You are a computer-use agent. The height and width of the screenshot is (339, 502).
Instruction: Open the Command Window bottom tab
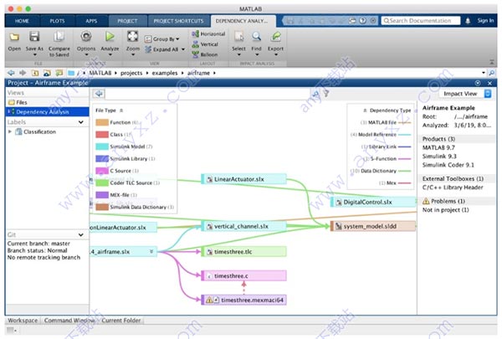pos(69,321)
